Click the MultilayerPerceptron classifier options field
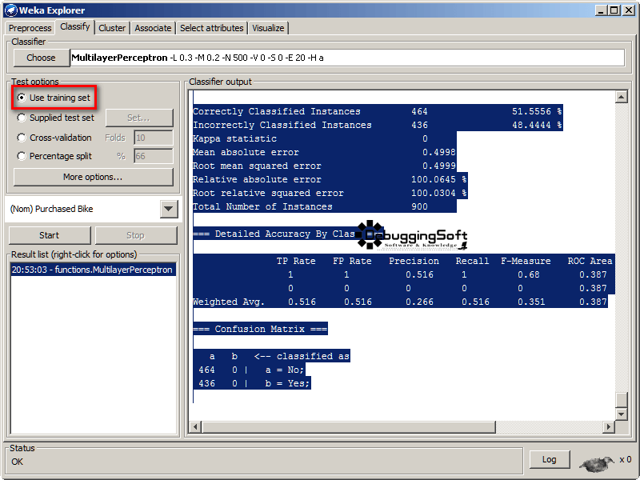640x480 pixels. pos(347,58)
